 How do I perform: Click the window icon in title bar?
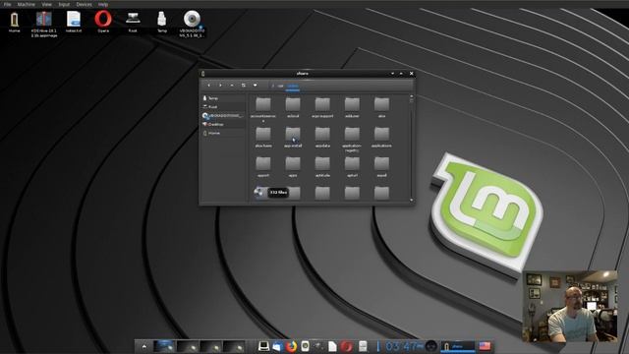(203, 74)
